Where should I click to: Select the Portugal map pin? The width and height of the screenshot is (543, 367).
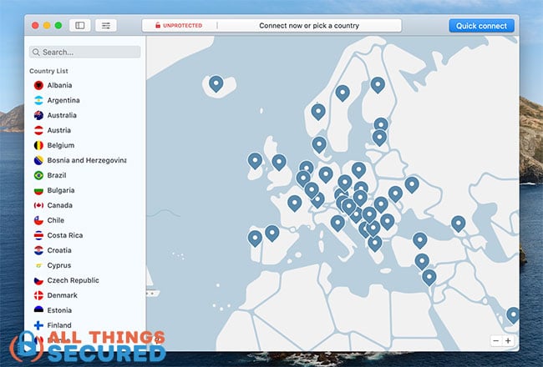pyautogui.click(x=255, y=238)
